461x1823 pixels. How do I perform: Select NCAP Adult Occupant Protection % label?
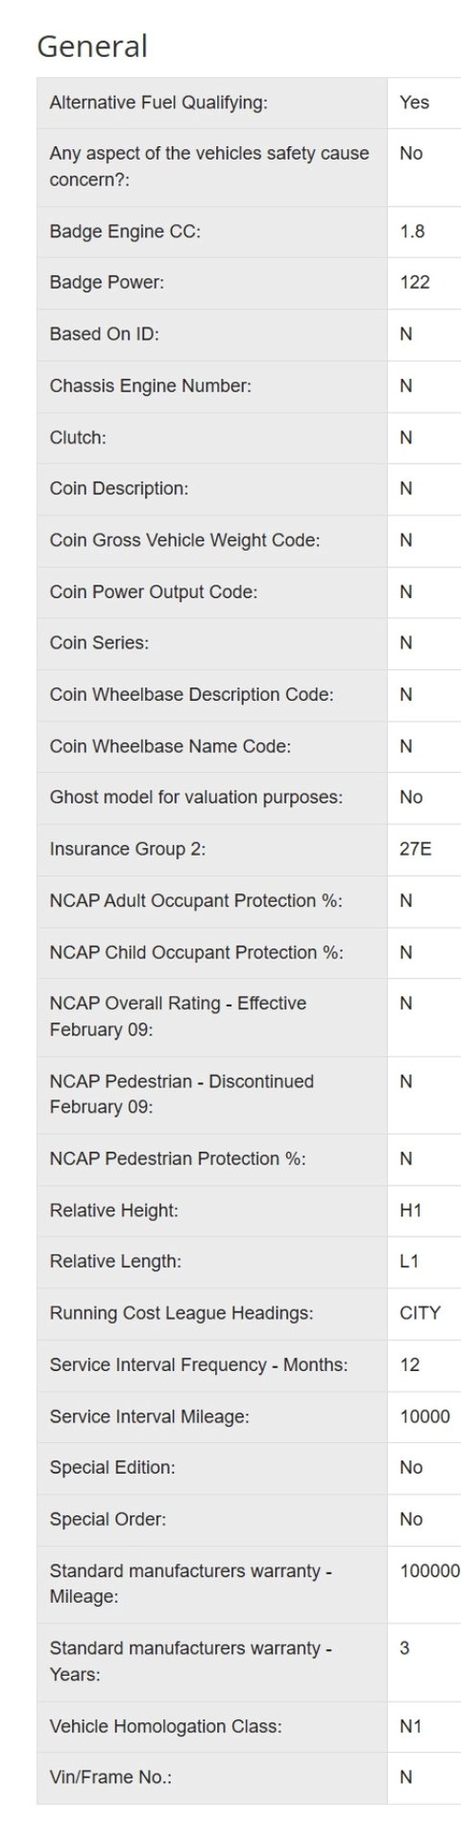196,901
